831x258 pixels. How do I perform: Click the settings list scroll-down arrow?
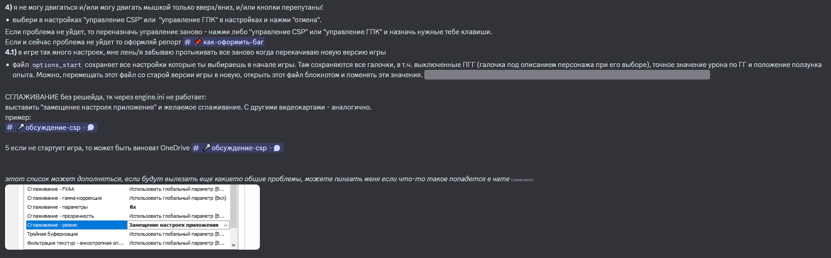click(x=233, y=245)
